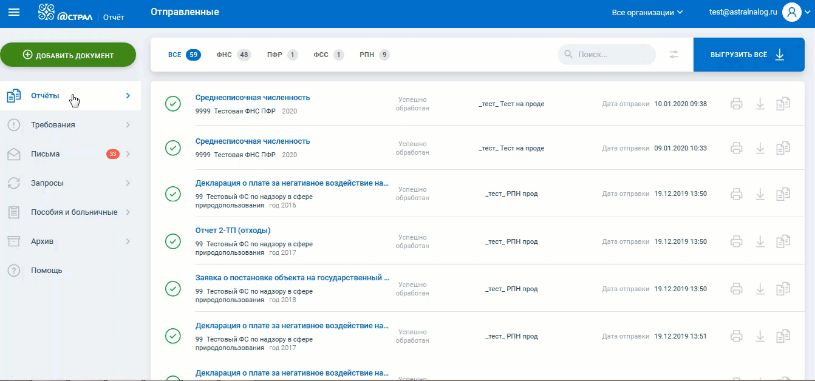Screen dimensions: 815x381
Task: Open the Требования sidebar section
Action: [x=70, y=125]
